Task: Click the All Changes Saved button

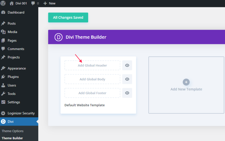Action: click(68, 18)
